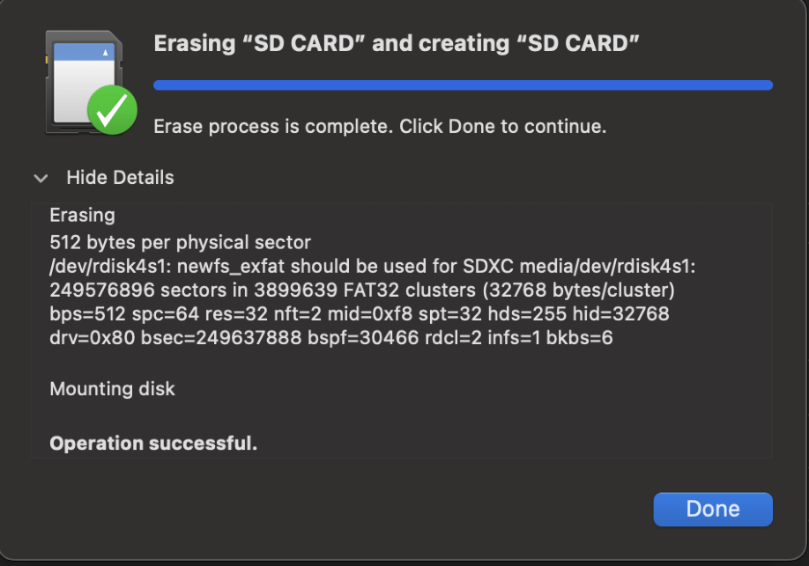Image resolution: width=809 pixels, height=566 pixels.
Task: Click the newfs_exfat SDXC media warning line
Action: [x=373, y=267]
